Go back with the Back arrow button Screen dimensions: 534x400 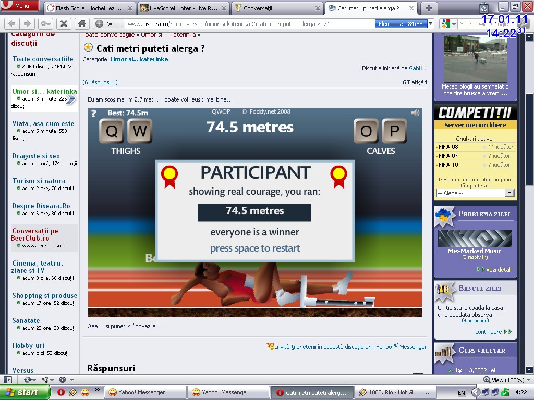click(11, 24)
